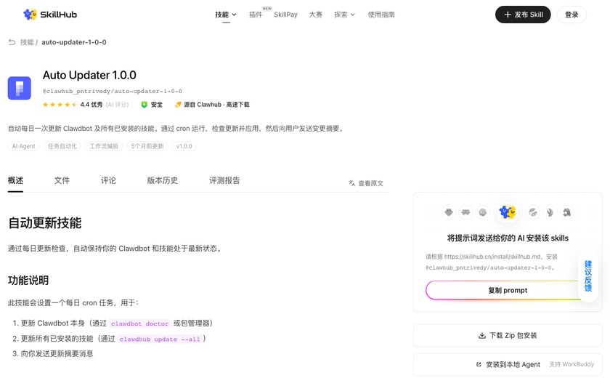The width and height of the screenshot is (610, 378).
Task: Switch to the 版本历史 tab
Action: tap(162, 180)
